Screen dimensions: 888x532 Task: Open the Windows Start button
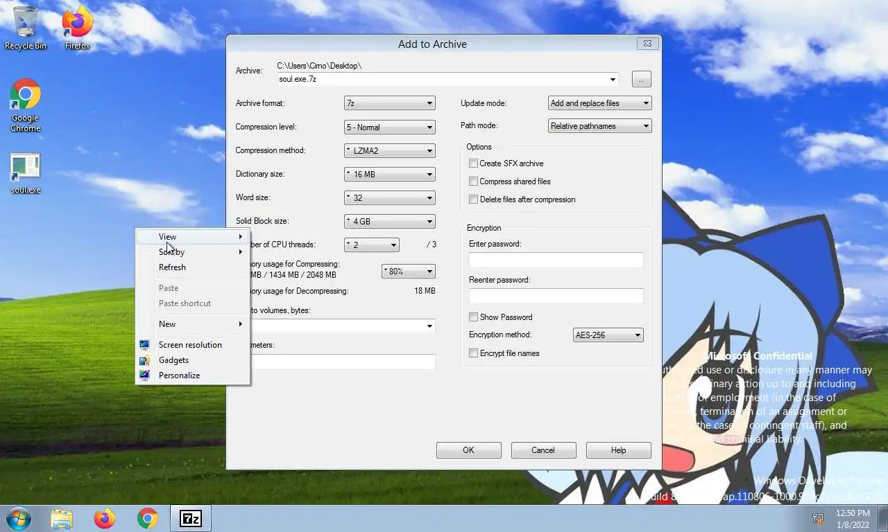pos(19,518)
